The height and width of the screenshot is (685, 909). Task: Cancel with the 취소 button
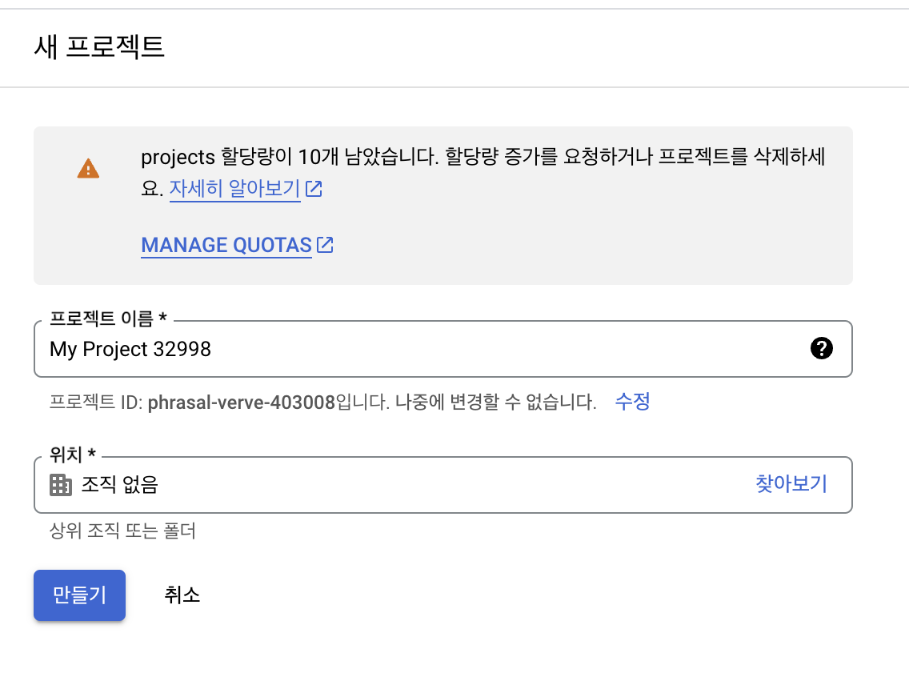pos(182,595)
